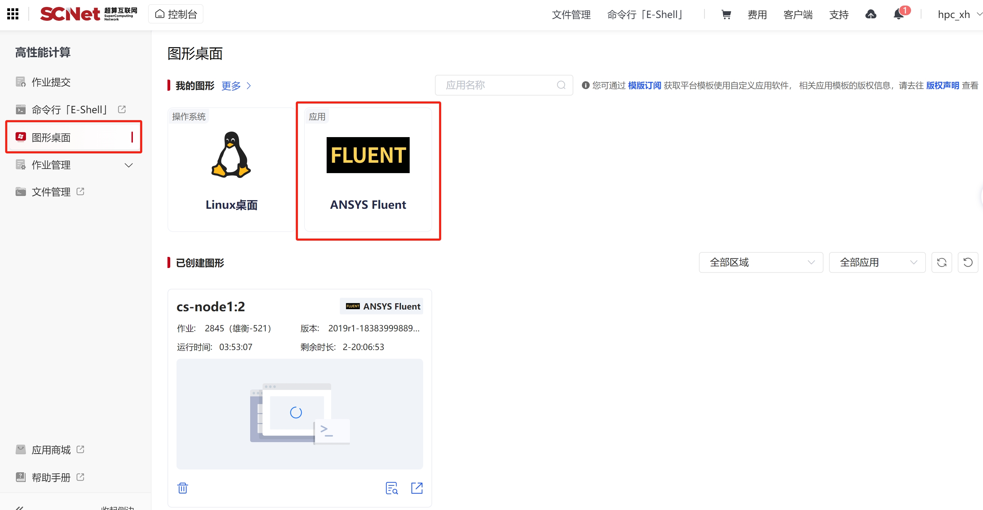983x510 pixels.
Task: Click the reset arrow icon button
Action: pos(968,262)
